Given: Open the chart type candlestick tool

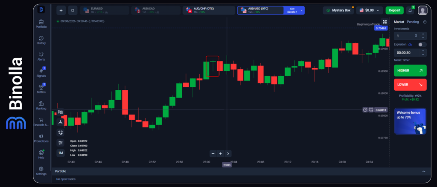Looking at the screenshot, I should point(61,112).
